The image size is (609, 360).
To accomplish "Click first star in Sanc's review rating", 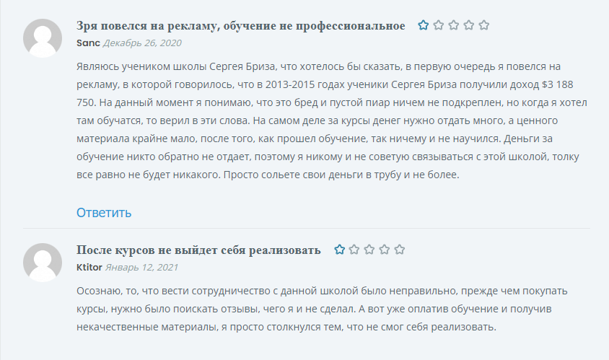I will (424, 26).
